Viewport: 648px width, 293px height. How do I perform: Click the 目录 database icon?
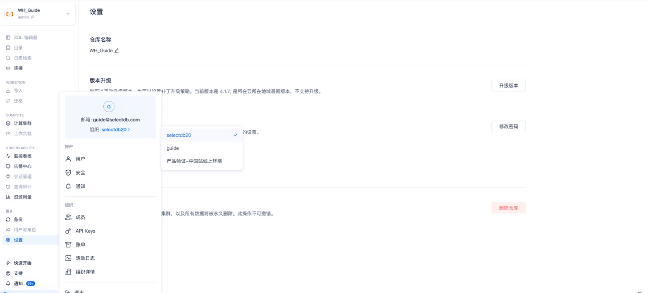pos(8,48)
